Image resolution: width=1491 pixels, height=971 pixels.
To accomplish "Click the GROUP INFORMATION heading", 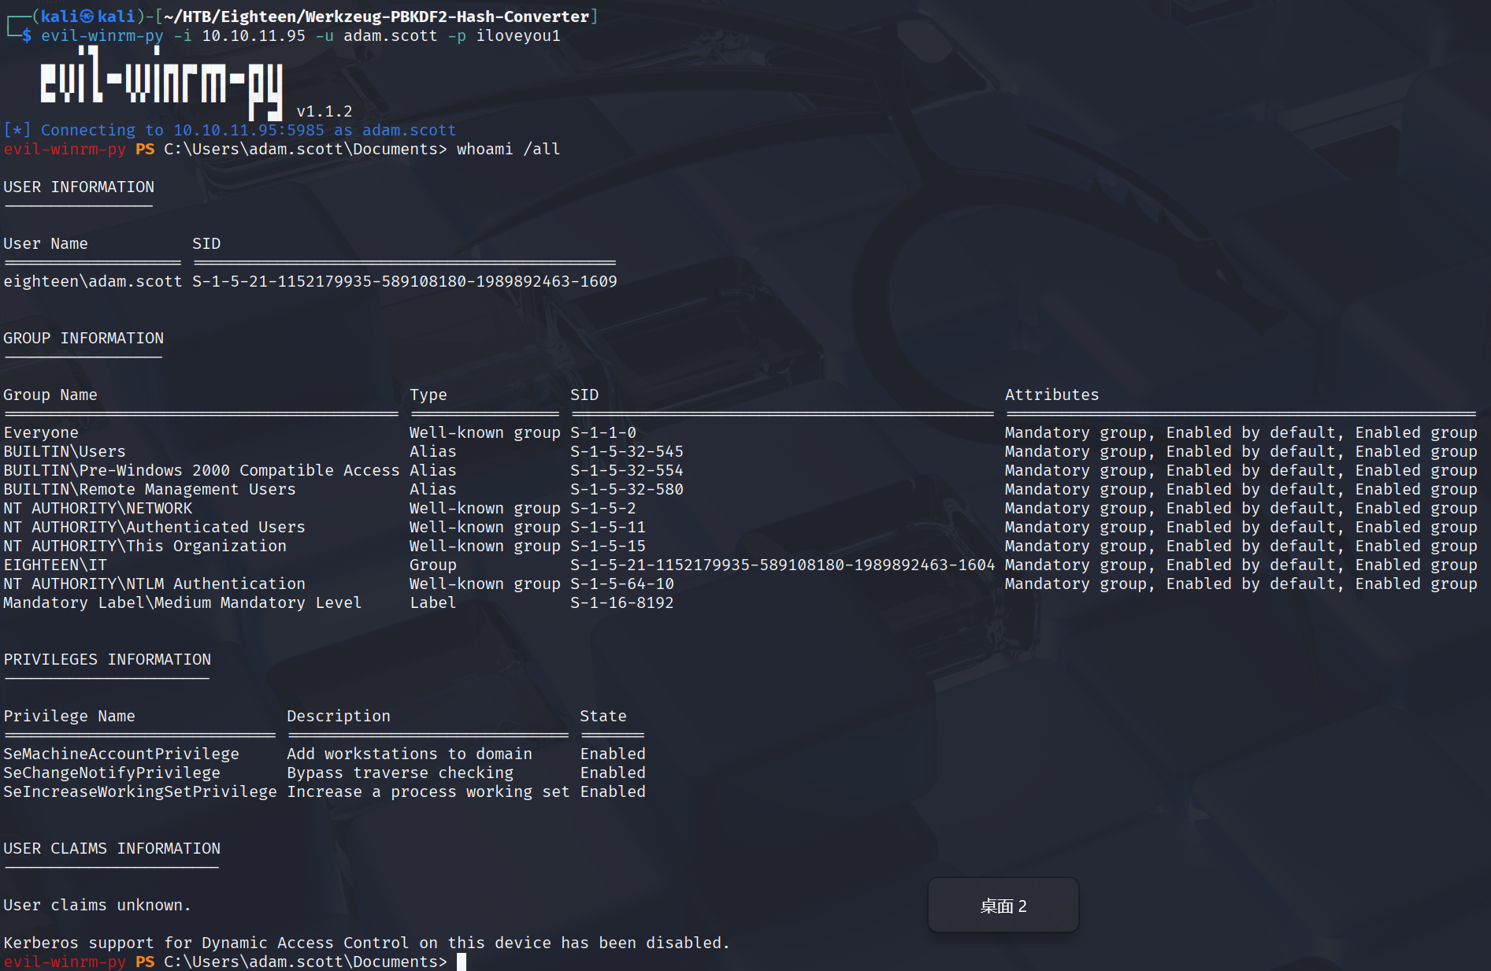I will 83,338.
